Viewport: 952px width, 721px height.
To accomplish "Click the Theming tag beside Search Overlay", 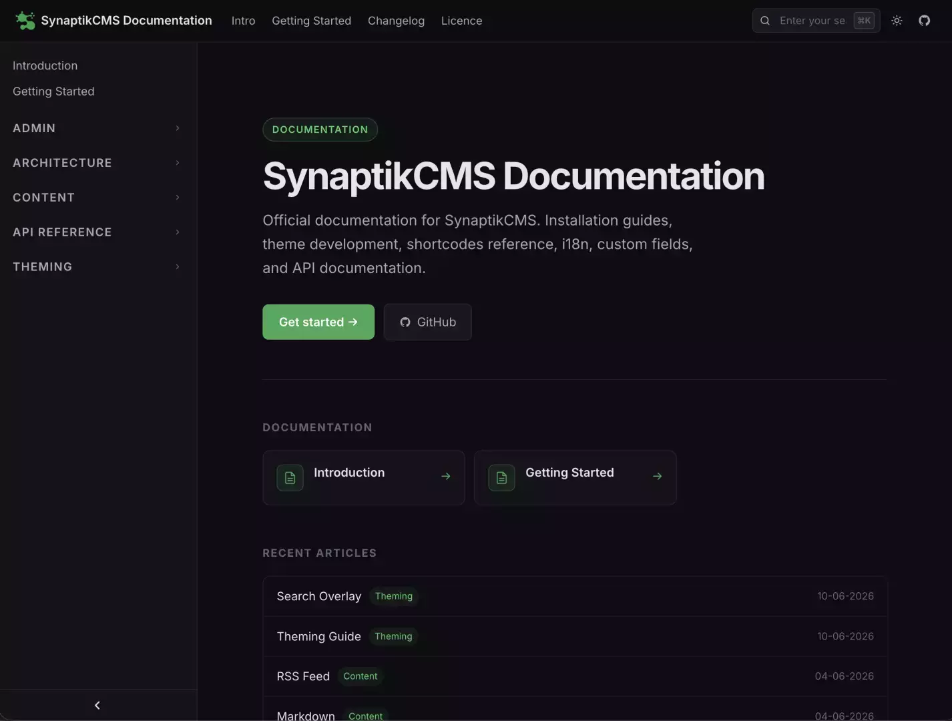I will [394, 596].
